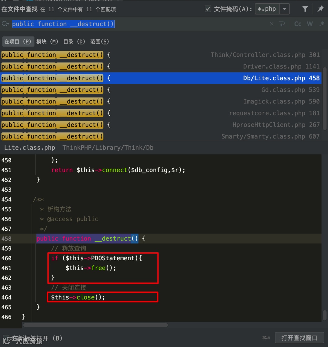Screen dimensions: 328x347
Task: Select the Directory (D) scope tab
Action: 74,42
